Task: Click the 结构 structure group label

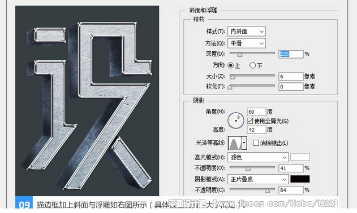Action: (x=199, y=19)
